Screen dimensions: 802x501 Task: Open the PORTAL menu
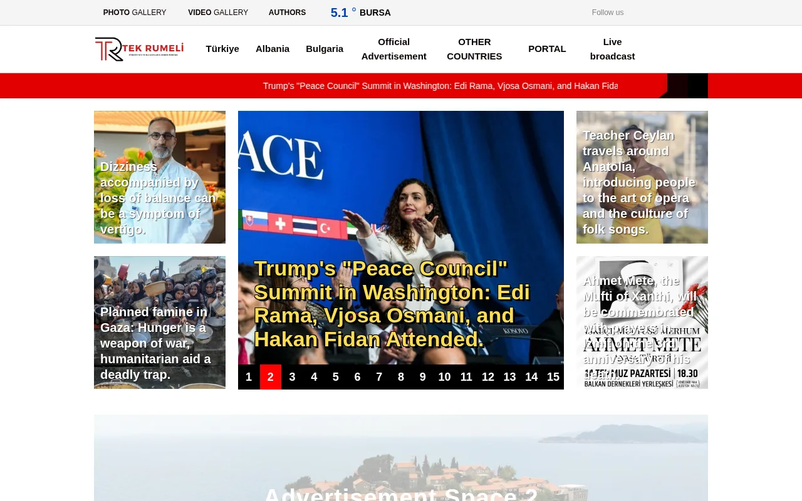click(x=547, y=49)
